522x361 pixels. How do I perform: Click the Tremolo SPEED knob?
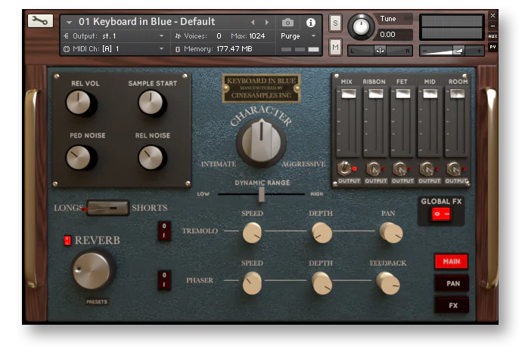tap(252, 233)
